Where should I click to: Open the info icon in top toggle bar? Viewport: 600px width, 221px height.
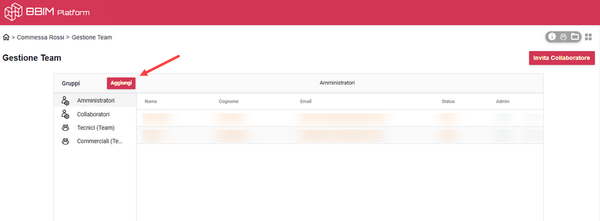(551, 36)
